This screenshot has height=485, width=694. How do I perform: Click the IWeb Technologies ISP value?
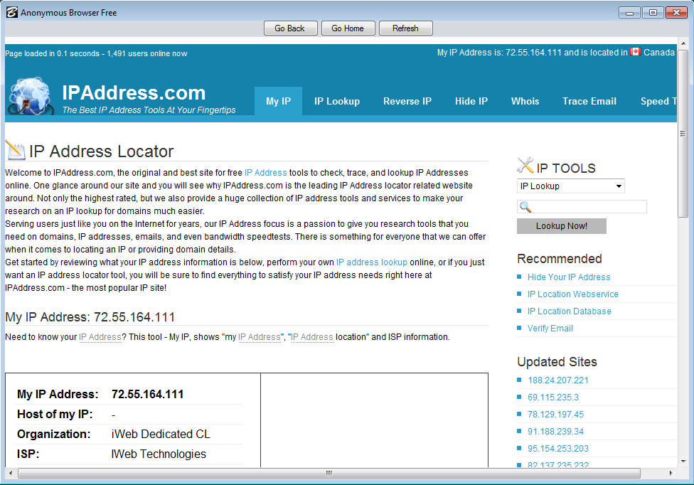[x=159, y=454]
